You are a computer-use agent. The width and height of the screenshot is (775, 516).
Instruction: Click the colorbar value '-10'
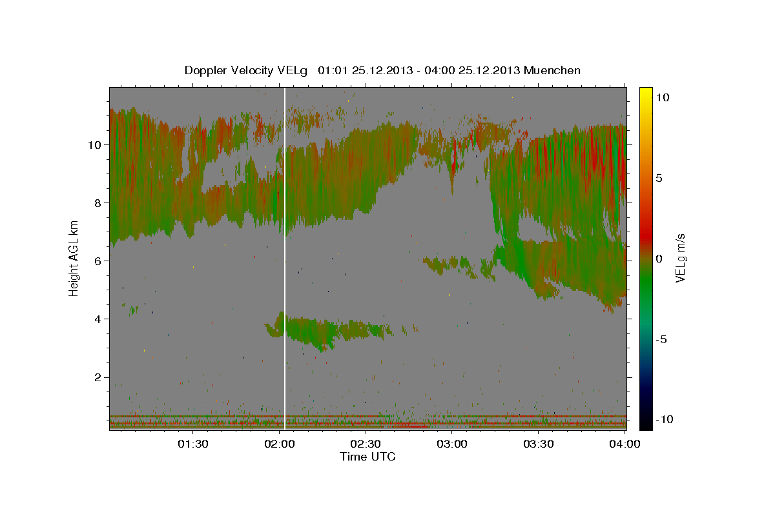click(663, 419)
